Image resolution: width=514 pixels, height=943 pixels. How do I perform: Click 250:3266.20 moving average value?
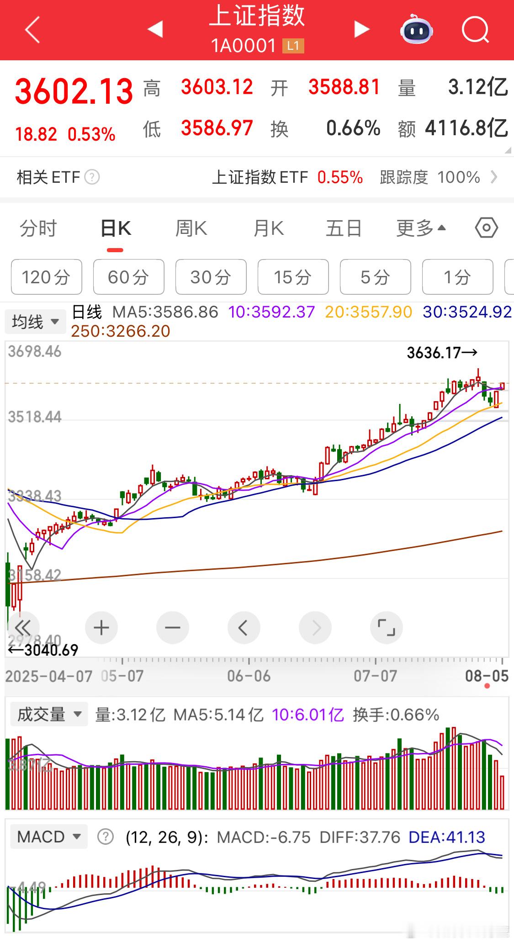(121, 331)
